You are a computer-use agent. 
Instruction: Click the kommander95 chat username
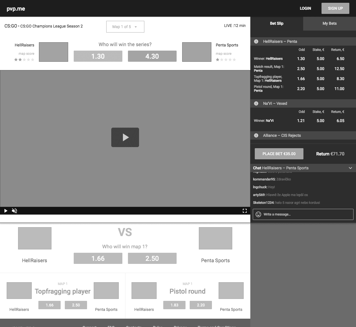point(264,179)
